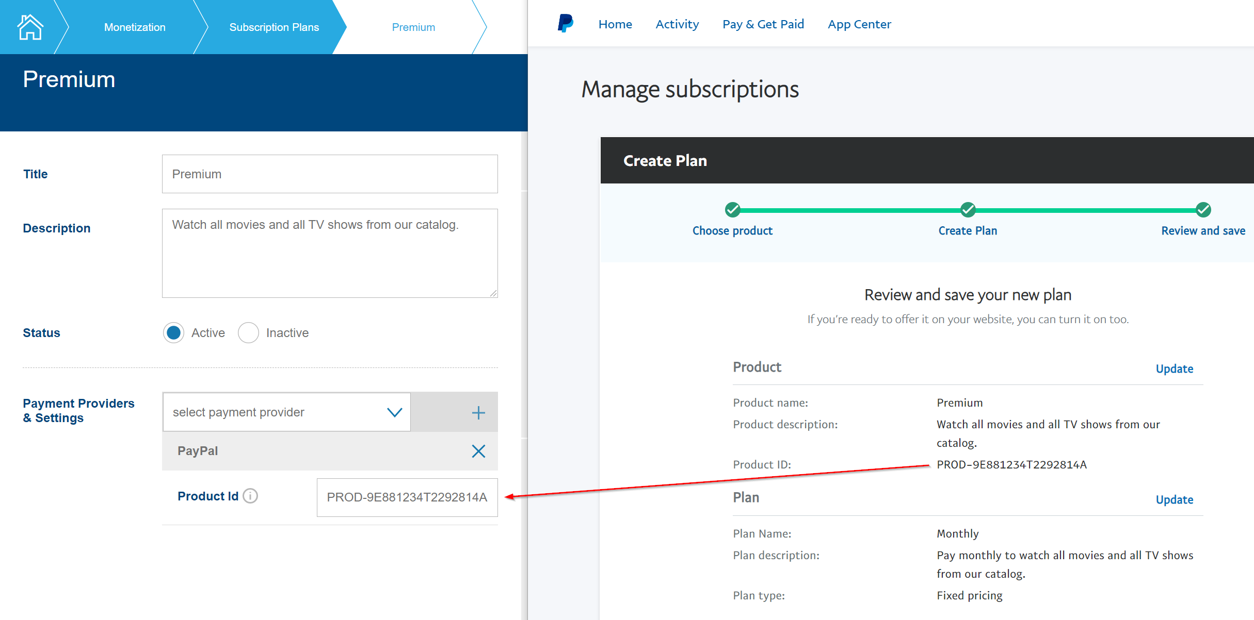
Task: Click Update link in Plan section
Action: coord(1174,499)
